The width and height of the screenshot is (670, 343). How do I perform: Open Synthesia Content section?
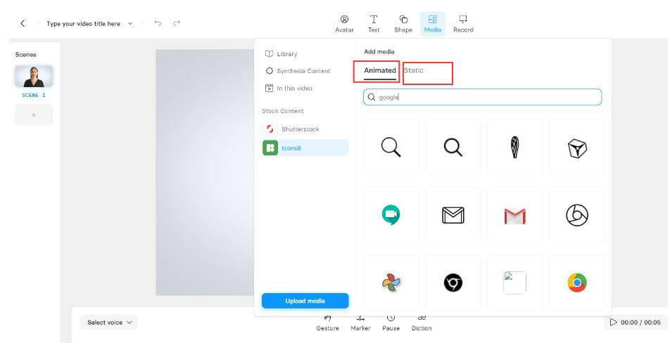[298, 71]
